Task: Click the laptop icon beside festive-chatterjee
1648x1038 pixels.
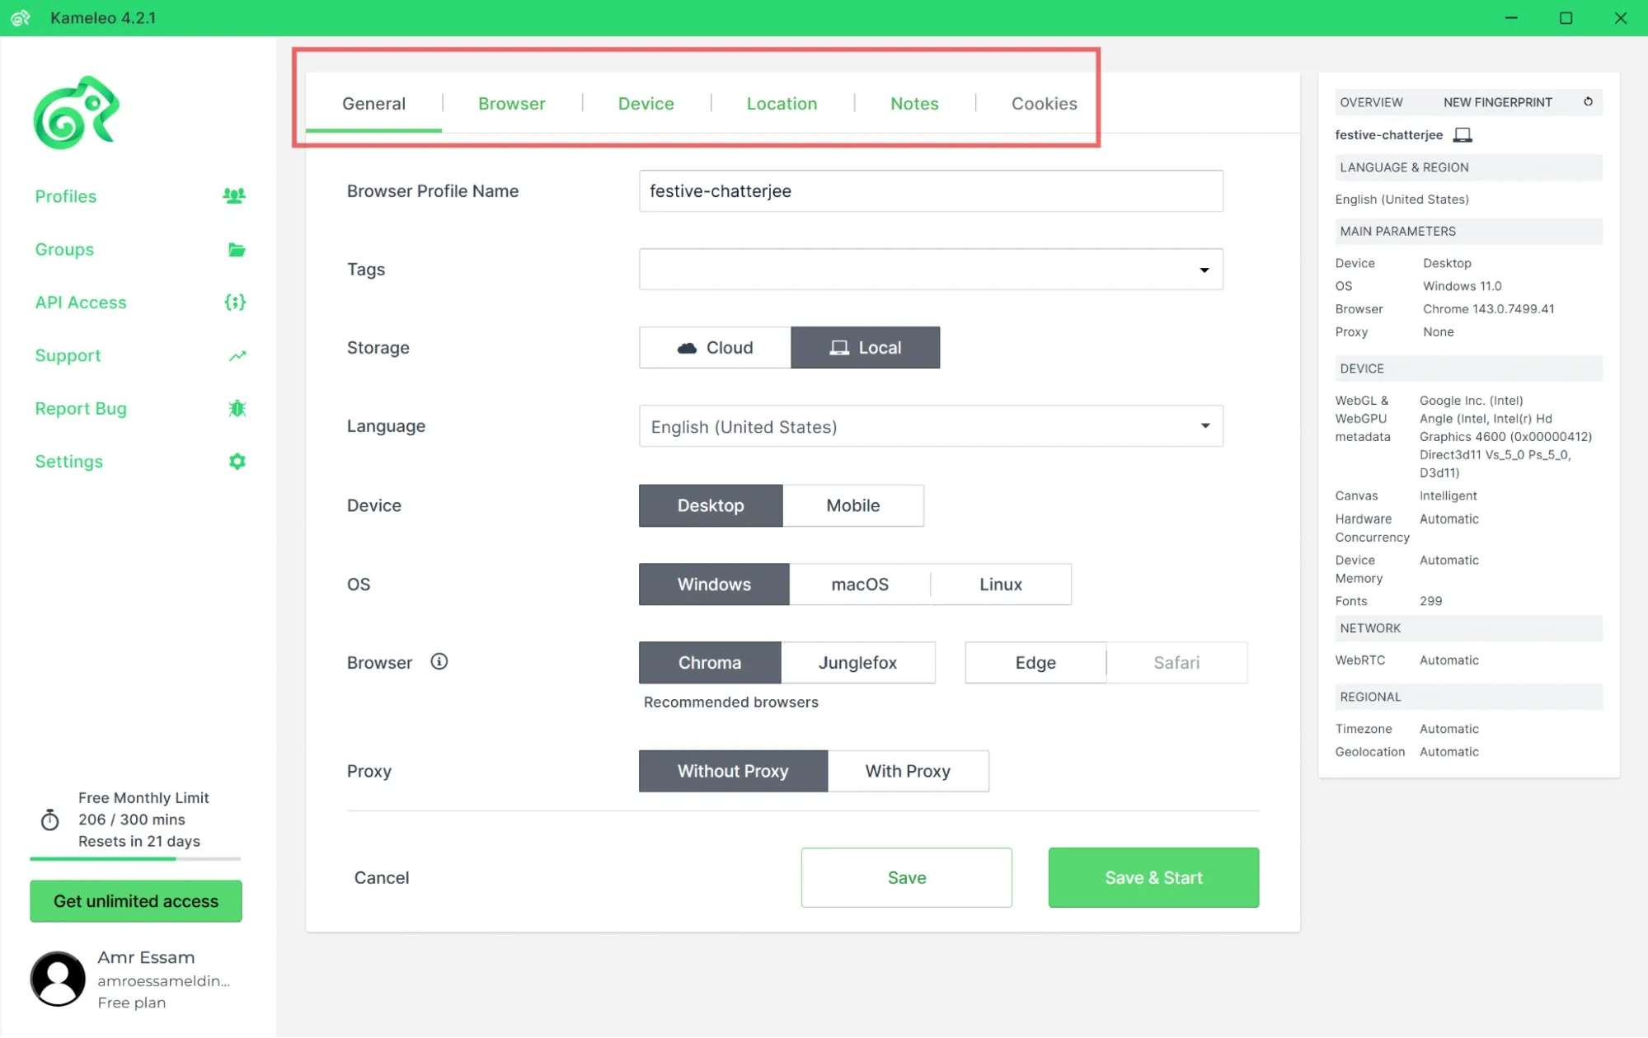Action: (1463, 134)
